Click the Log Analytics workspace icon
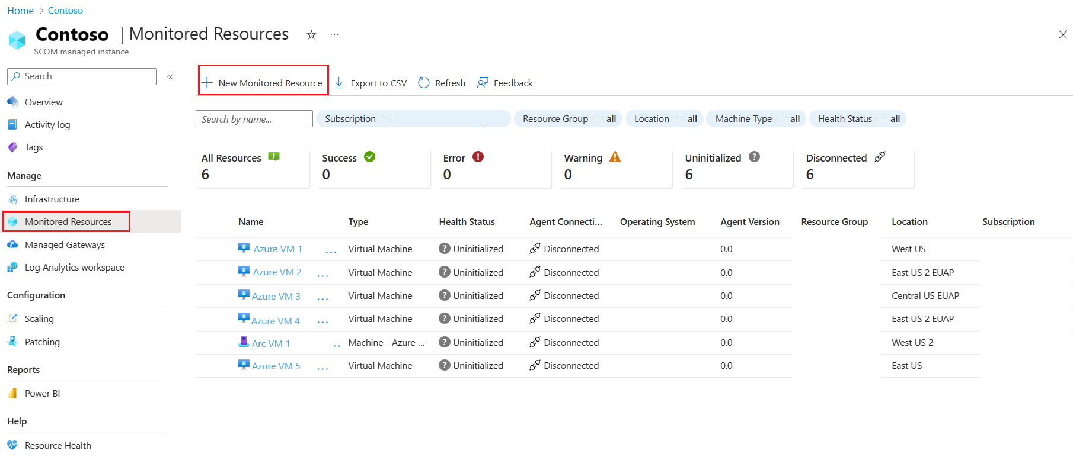Image resolution: width=1073 pixels, height=457 pixels. 12,267
